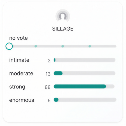Click the enormous results bar fill
This screenshot has height=126, width=126.
point(56,100)
